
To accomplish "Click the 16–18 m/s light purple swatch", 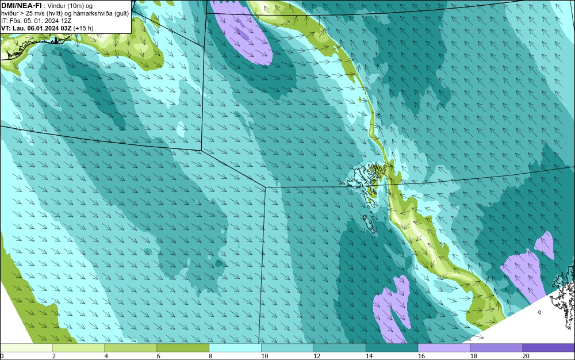I will click(x=444, y=347).
